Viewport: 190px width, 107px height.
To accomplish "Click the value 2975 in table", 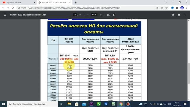I will (110, 78).
